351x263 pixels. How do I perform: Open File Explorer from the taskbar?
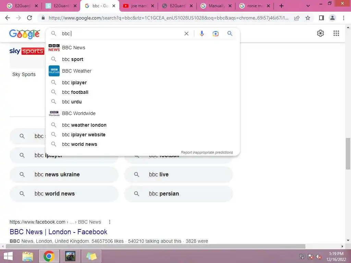point(28,256)
